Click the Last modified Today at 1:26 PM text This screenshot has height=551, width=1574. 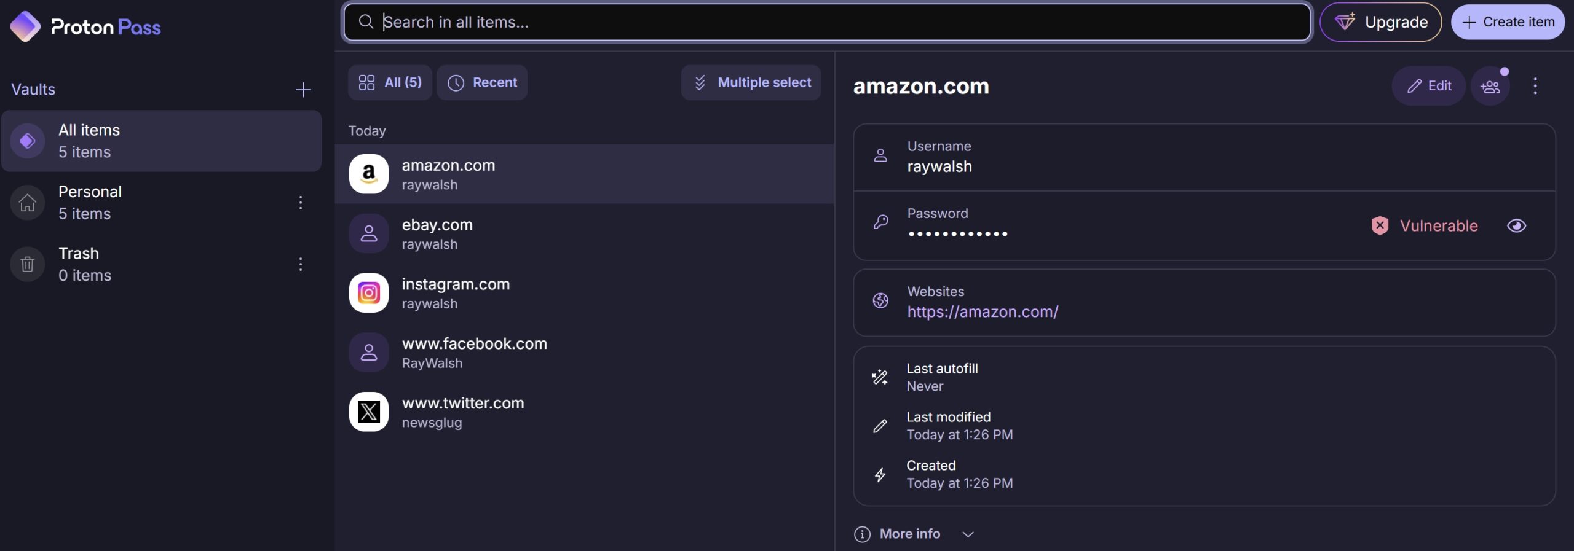[959, 435]
